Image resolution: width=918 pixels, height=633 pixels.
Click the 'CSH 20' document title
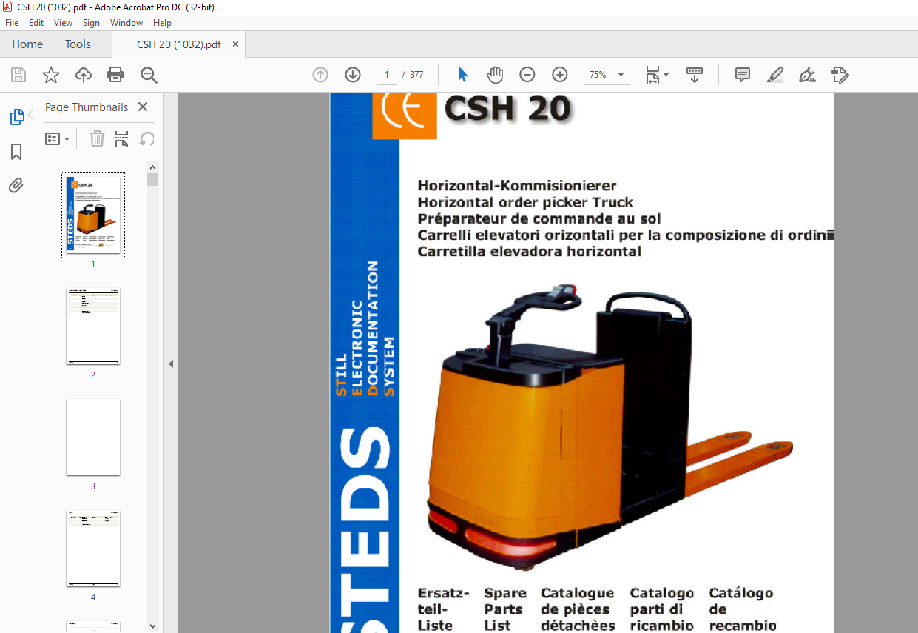507,110
